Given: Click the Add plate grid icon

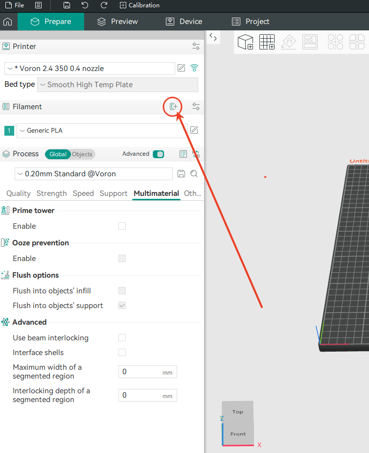Looking at the screenshot, I should [267, 42].
